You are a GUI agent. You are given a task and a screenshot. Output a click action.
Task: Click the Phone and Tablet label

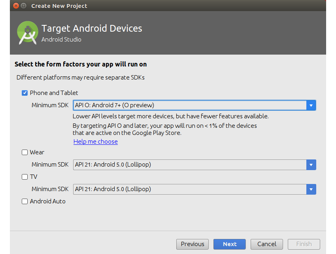click(x=54, y=93)
